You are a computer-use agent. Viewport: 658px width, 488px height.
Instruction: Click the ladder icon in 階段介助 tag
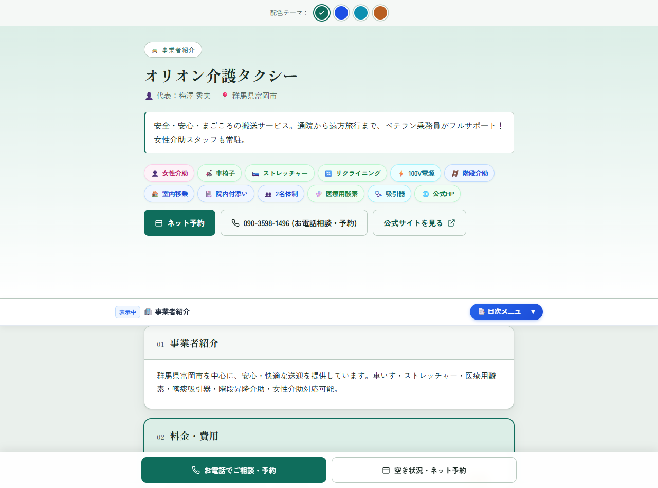(x=455, y=174)
